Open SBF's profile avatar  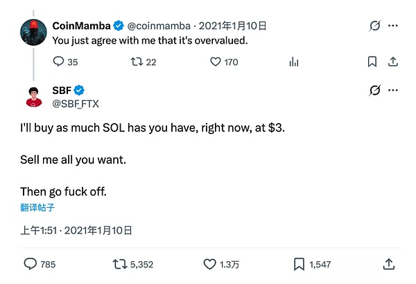coord(33,97)
